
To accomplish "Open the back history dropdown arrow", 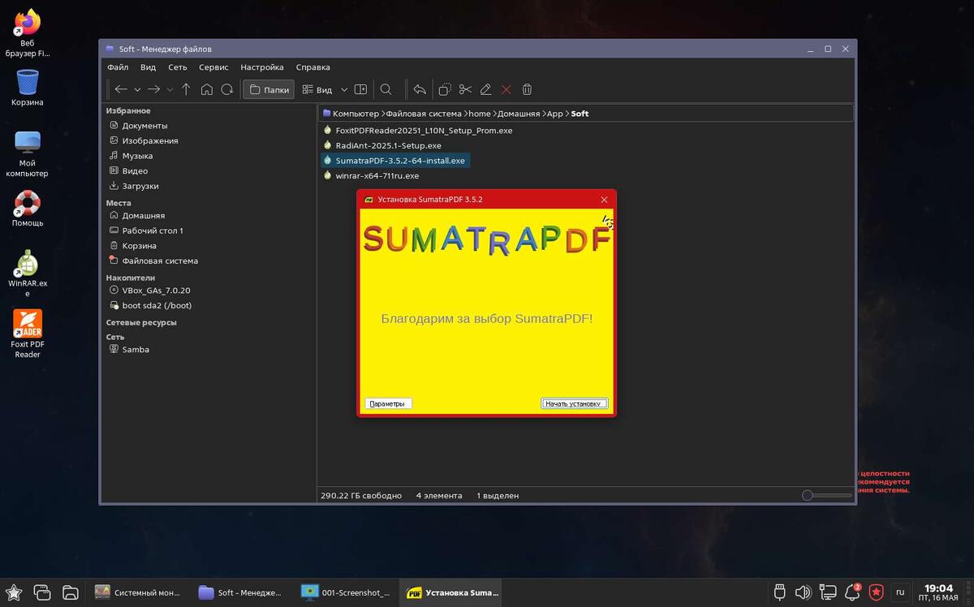I will pyautogui.click(x=137, y=89).
